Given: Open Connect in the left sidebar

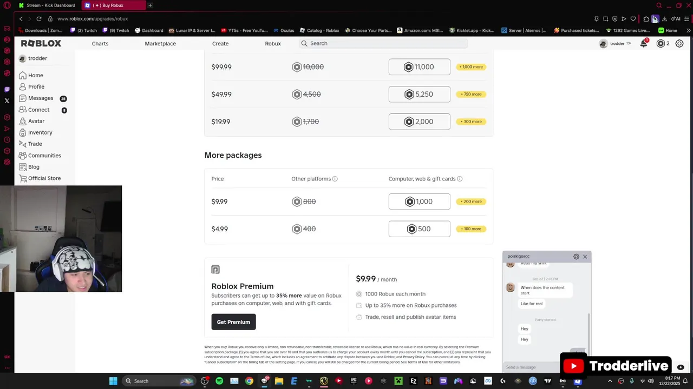Looking at the screenshot, I should point(34,110).
